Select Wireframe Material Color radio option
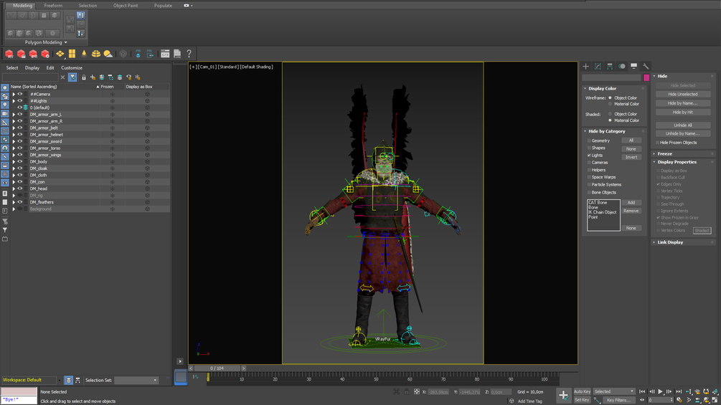This screenshot has height=405, width=721. (x=611, y=104)
